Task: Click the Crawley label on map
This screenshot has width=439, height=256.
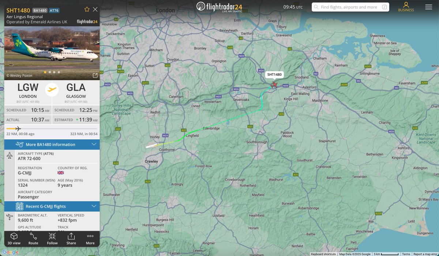Action: pos(151,161)
